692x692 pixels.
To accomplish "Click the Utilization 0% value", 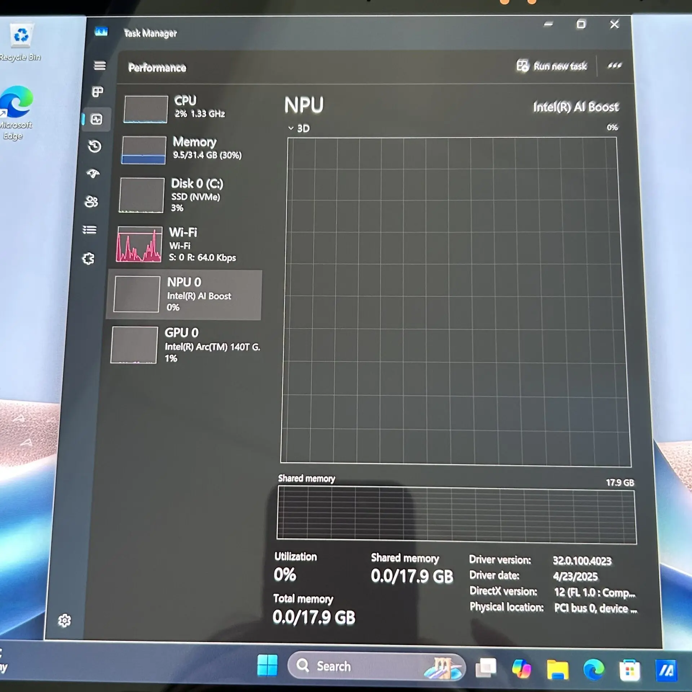I will pyautogui.click(x=285, y=574).
